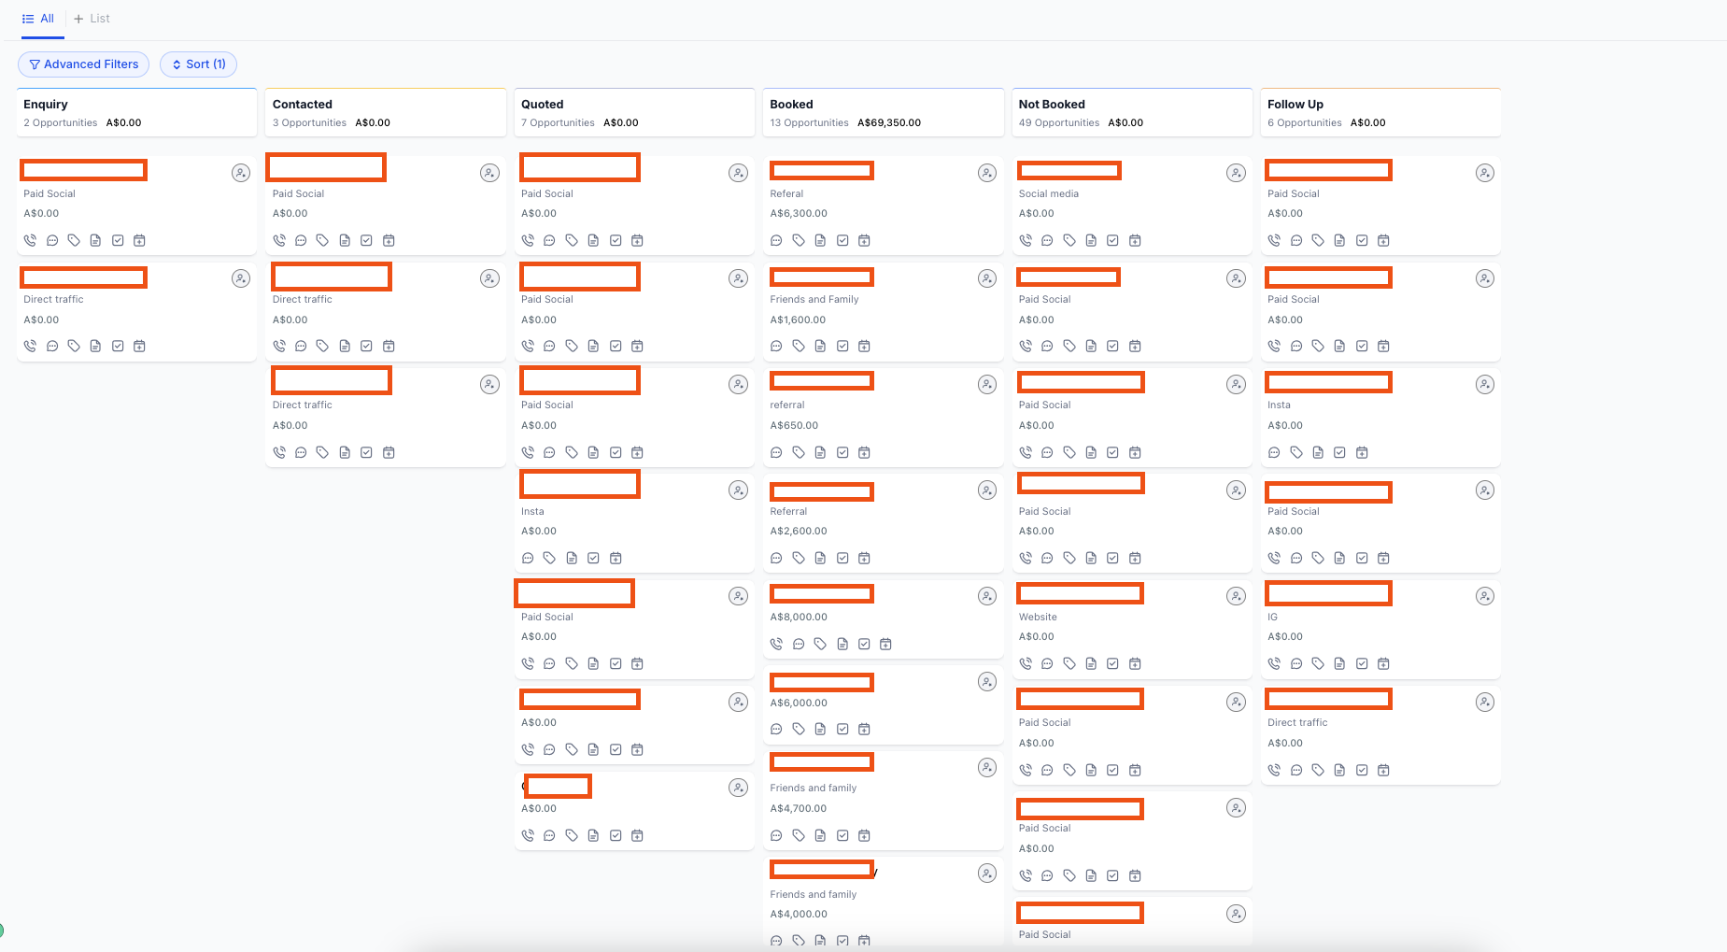Click the 13 Opportunities count
This screenshot has width=1727, height=952.
[810, 123]
